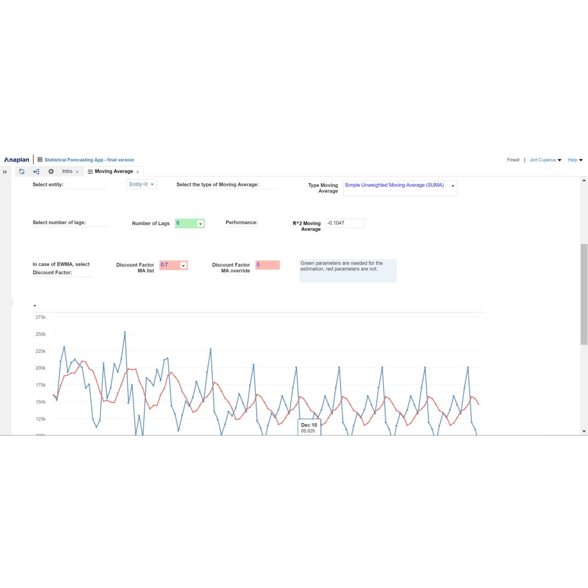This screenshot has width=588, height=588.
Task: Open the Discount Factor MA list dropdown
Action: pos(183,266)
